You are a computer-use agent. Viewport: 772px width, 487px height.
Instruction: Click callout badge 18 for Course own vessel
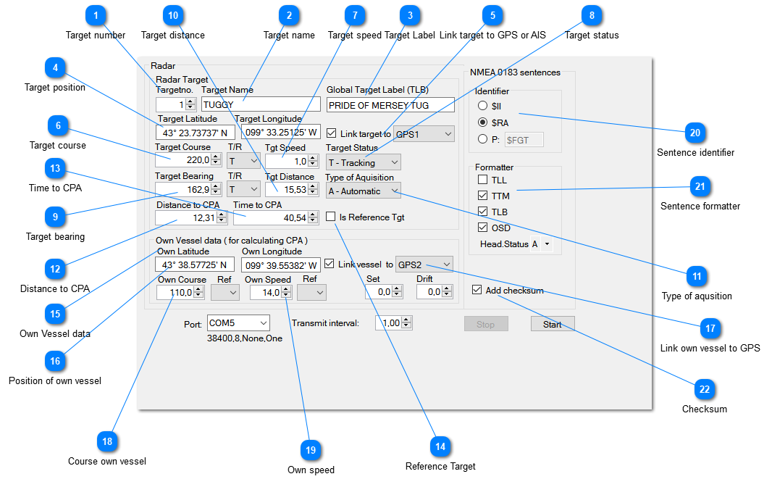107,441
